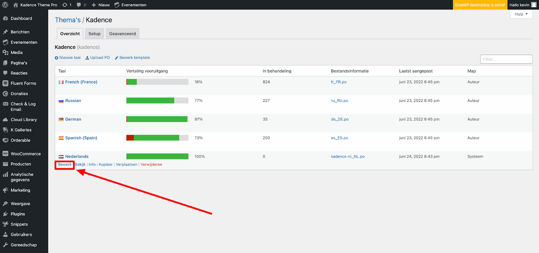Click the Russian progress bar at 77%
539x253 pixels.
coord(157,101)
